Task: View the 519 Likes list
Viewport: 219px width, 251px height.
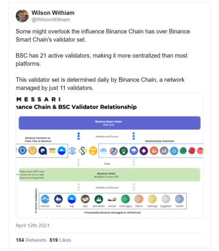Action: 60,240
